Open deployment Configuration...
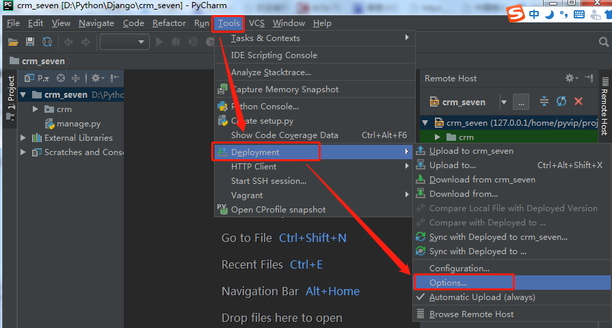This screenshot has height=328, width=612. [x=511, y=269]
